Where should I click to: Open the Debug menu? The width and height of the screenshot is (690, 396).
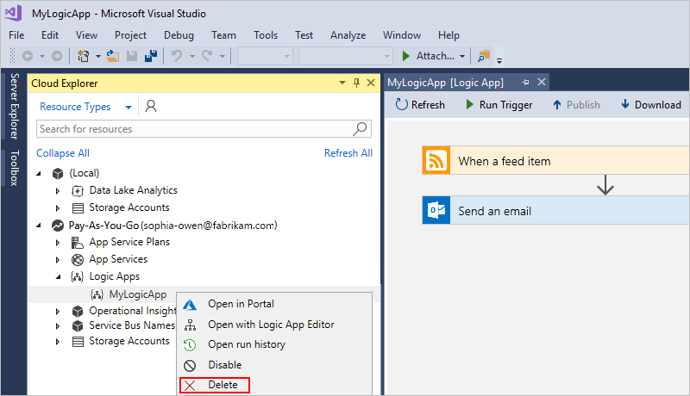(x=179, y=35)
